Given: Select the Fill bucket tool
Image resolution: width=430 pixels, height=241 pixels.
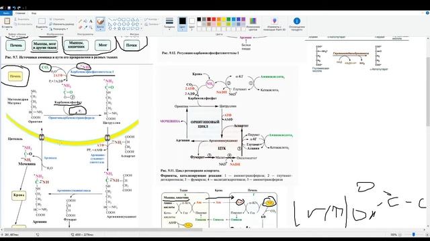Looking at the screenshot, I should [x=85, y=21].
